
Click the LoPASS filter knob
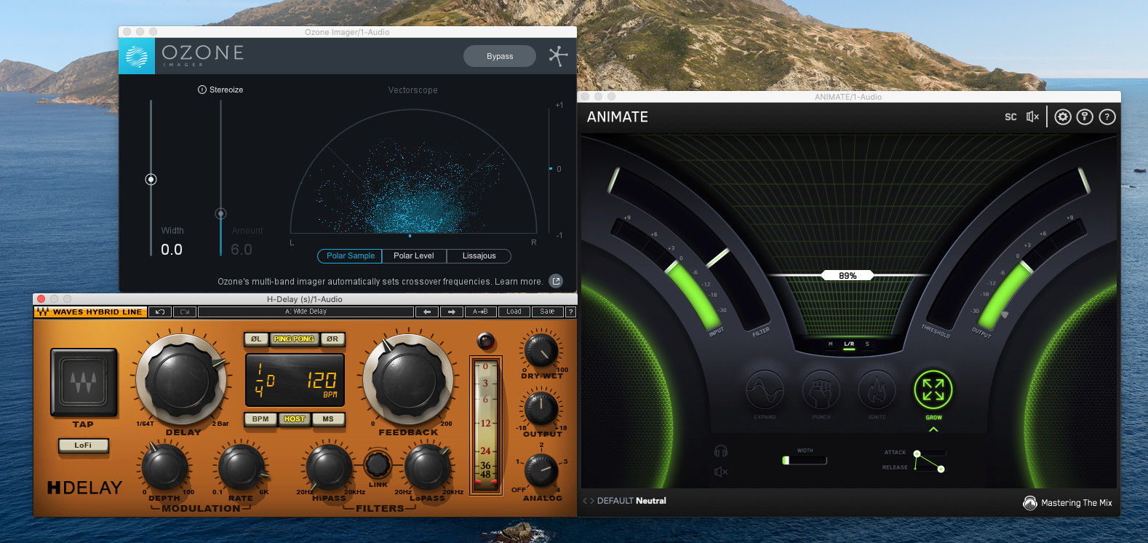427,468
